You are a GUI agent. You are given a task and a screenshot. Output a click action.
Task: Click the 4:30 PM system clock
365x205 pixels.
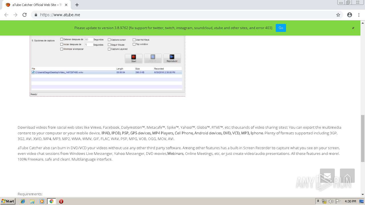pos(350,201)
